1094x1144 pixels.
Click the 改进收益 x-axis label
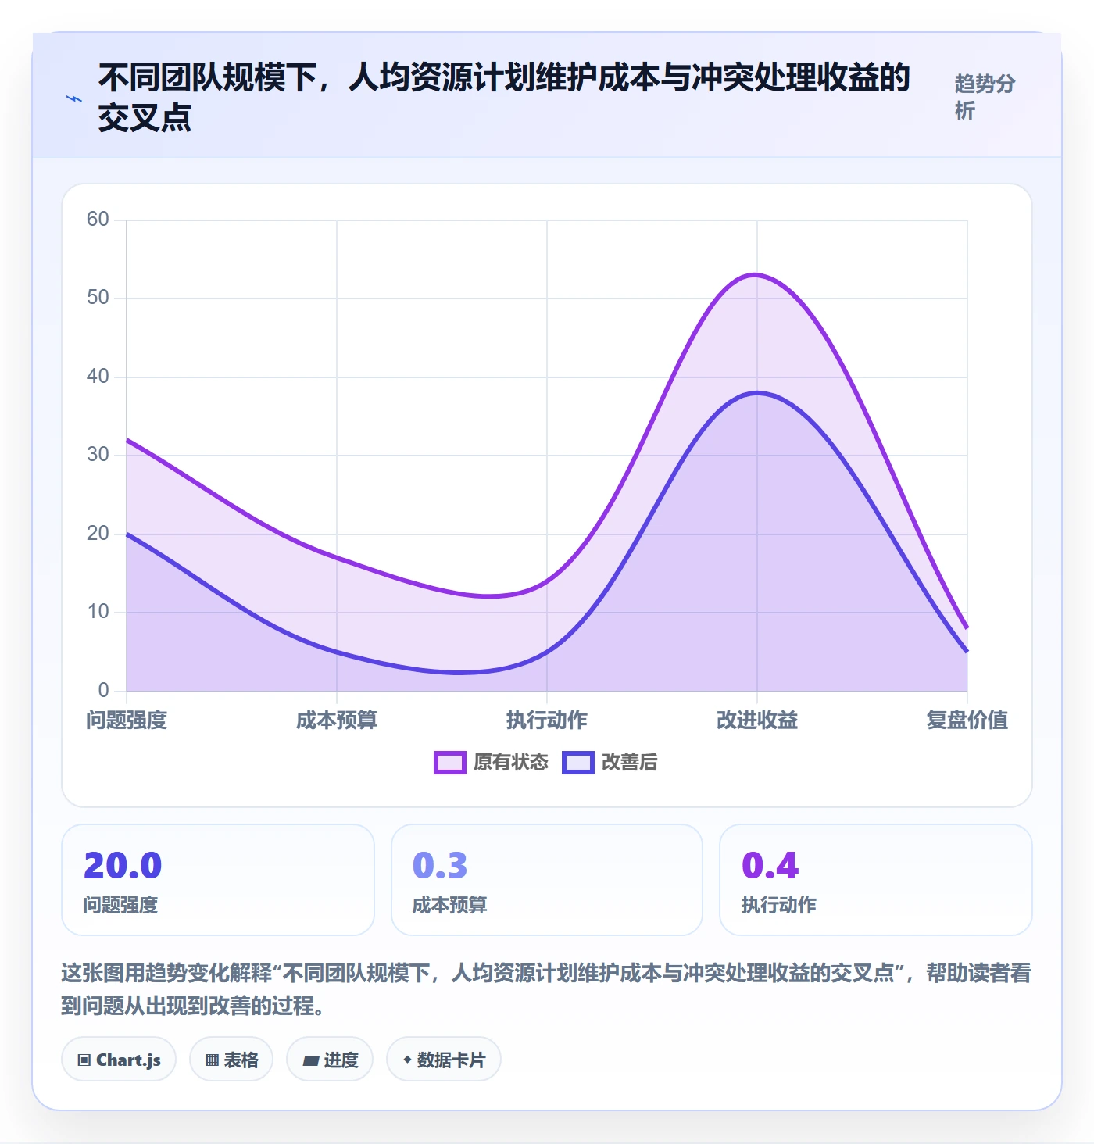click(757, 720)
